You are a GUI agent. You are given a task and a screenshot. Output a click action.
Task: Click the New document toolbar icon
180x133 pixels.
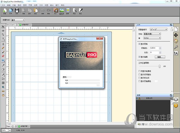click(x=5, y=11)
